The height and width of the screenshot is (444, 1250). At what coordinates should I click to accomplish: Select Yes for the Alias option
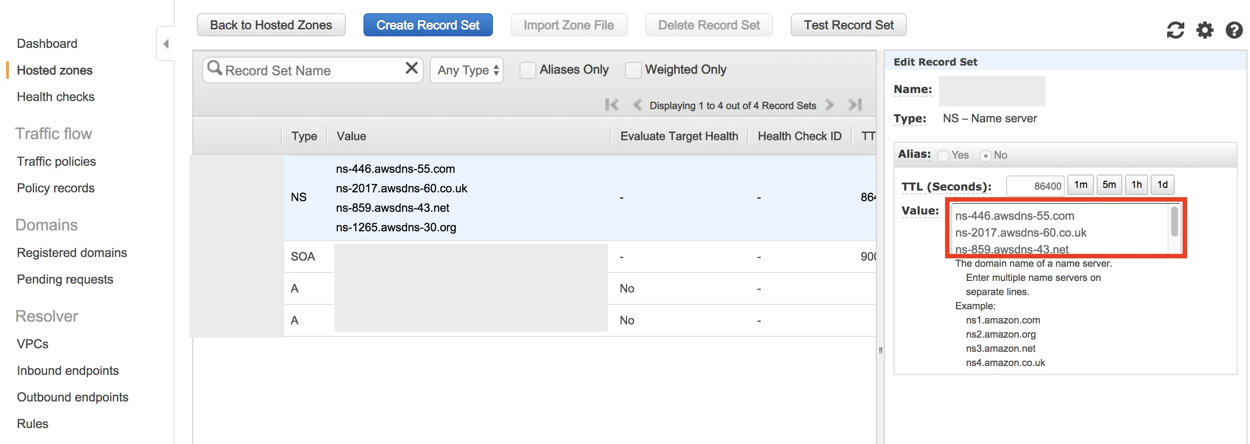(x=943, y=156)
